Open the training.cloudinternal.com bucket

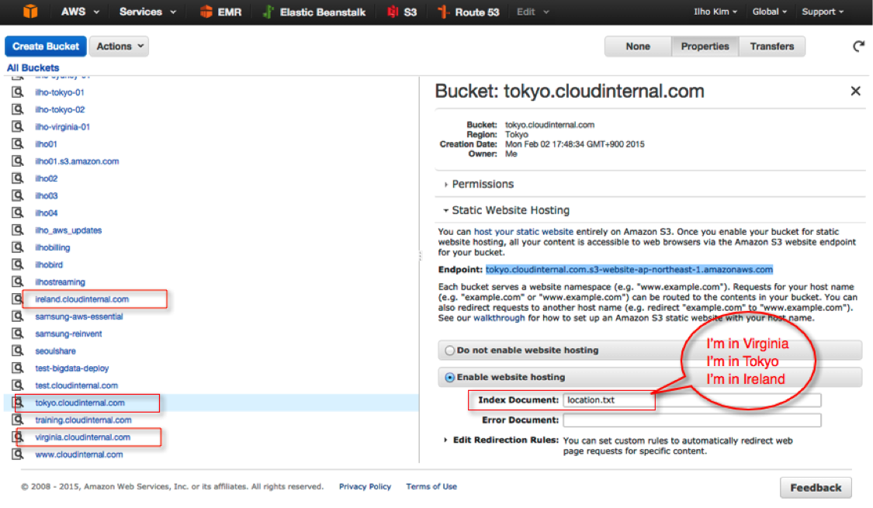(83, 420)
